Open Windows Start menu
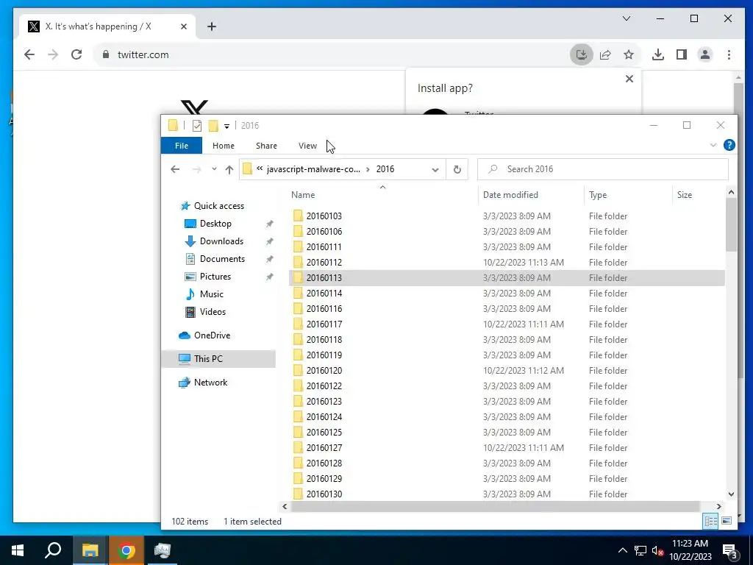The height and width of the screenshot is (565, 753). point(18,550)
